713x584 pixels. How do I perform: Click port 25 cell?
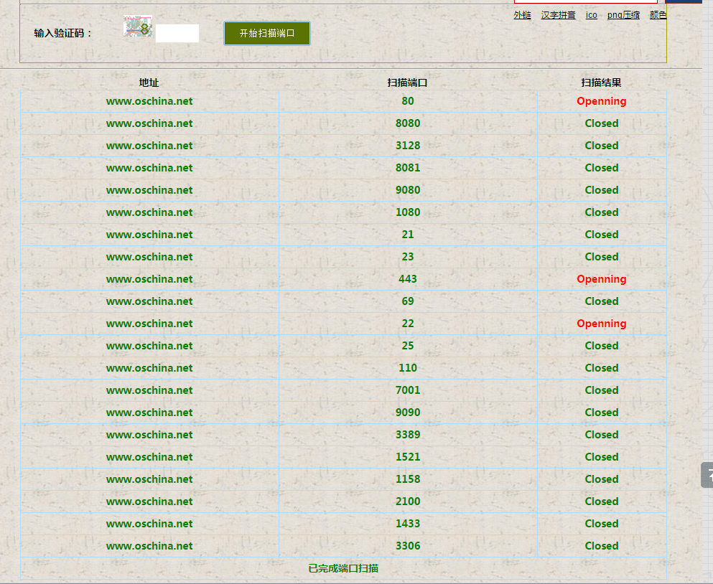pos(408,346)
